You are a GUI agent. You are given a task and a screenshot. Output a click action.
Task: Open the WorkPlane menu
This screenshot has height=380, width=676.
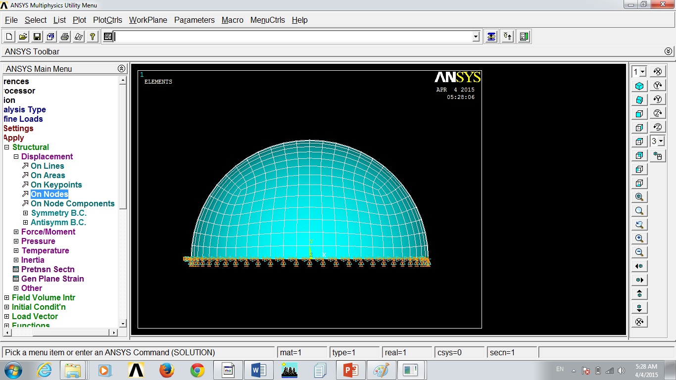coord(148,20)
